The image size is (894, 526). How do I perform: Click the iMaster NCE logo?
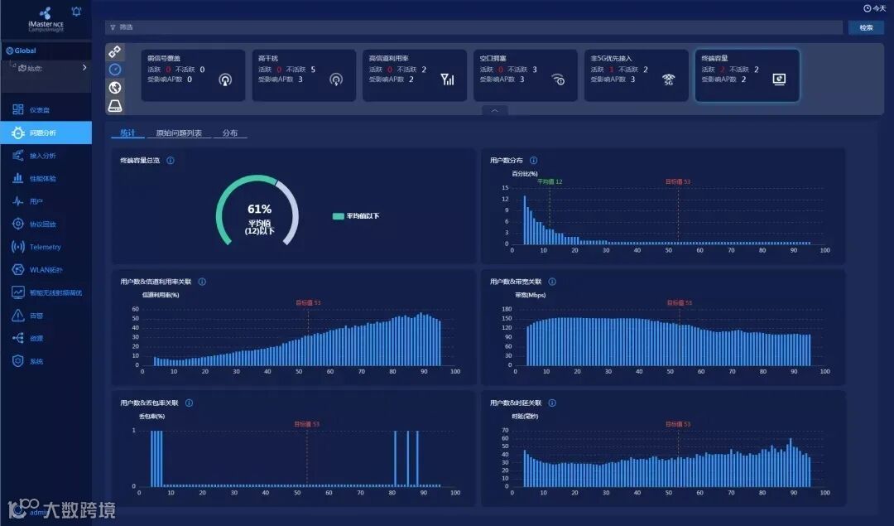(46, 19)
